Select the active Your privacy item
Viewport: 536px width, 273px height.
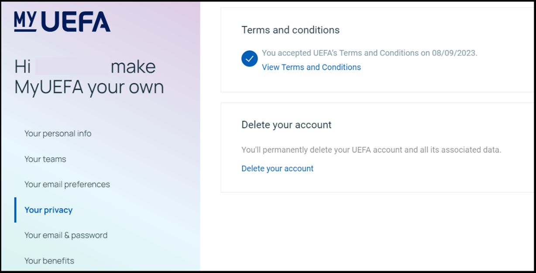(48, 210)
